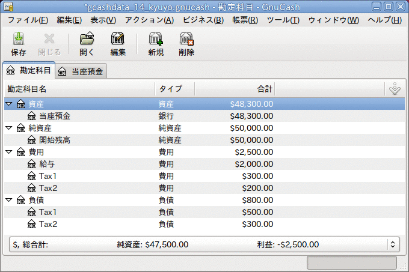Collapse the 純資産 tree node
The image size is (409, 272).
tap(9, 128)
